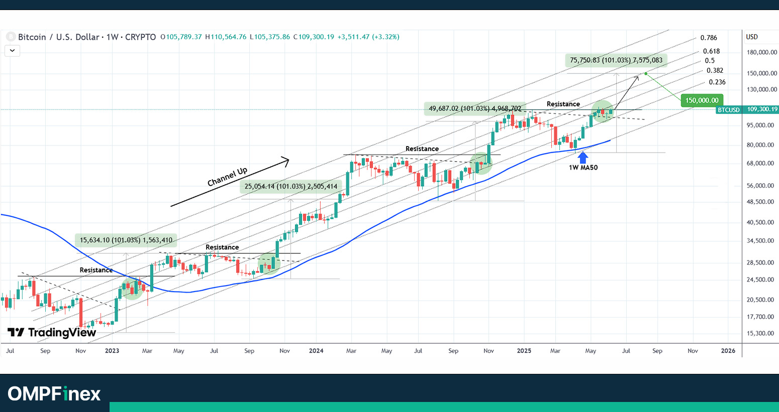
Task: Select the 1W MA50 text annotation
Action: tap(583, 168)
